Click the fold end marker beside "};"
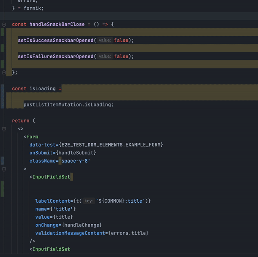Screen dimensions: 258x257 coord(4,72)
